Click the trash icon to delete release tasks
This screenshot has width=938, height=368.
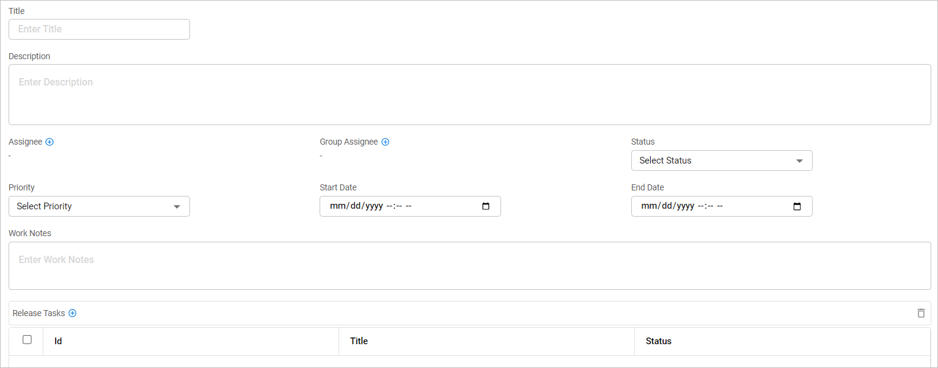pyautogui.click(x=921, y=313)
